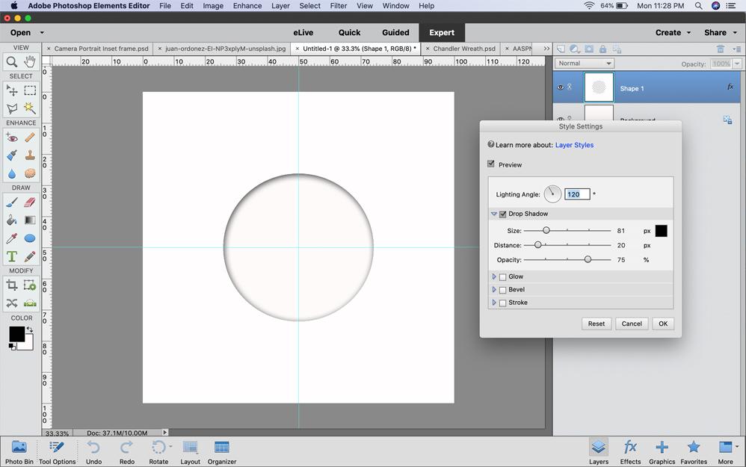Select the Type tool
Viewport: 746px width, 467px height.
[12, 256]
